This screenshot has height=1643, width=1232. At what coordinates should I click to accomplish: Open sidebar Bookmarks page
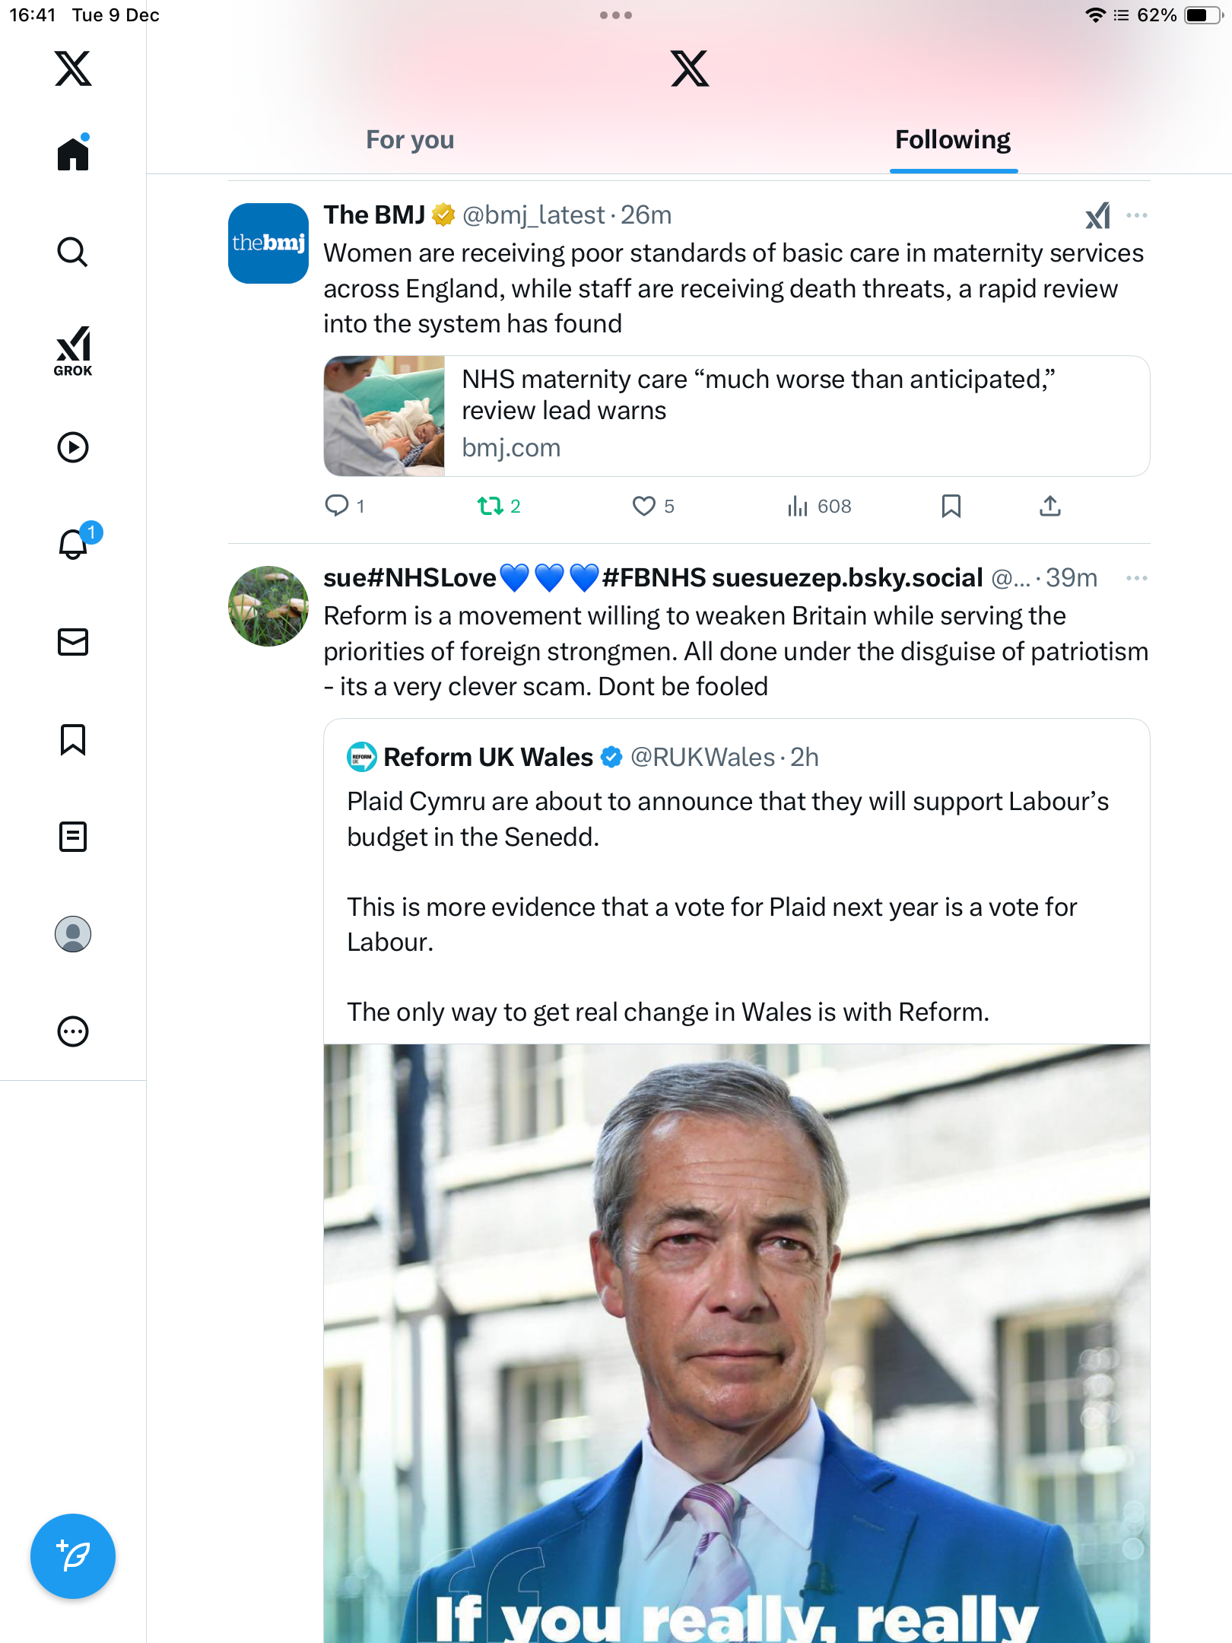[x=73, y=739]
